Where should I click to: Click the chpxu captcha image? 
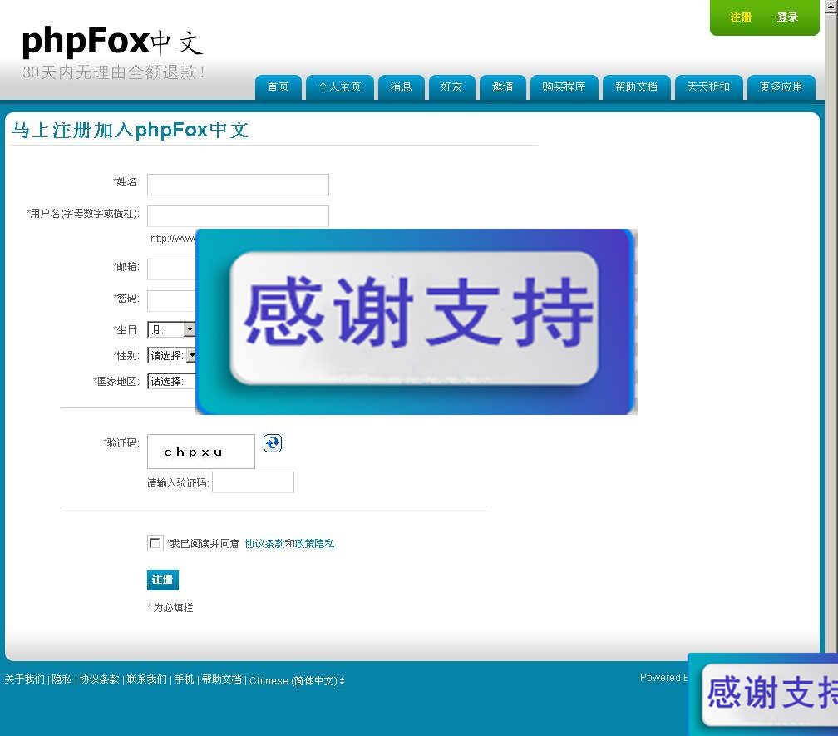(201, 452)
